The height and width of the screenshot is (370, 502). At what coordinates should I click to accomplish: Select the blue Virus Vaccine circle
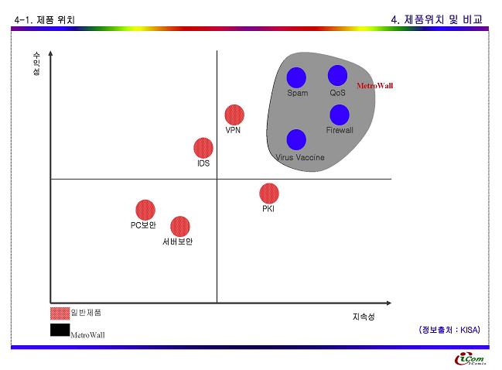296,139
